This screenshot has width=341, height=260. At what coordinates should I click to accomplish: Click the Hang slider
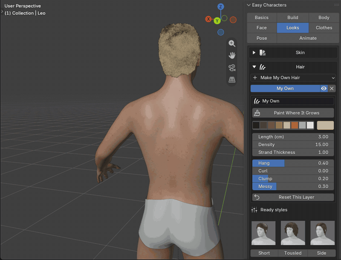pos(293,163)
